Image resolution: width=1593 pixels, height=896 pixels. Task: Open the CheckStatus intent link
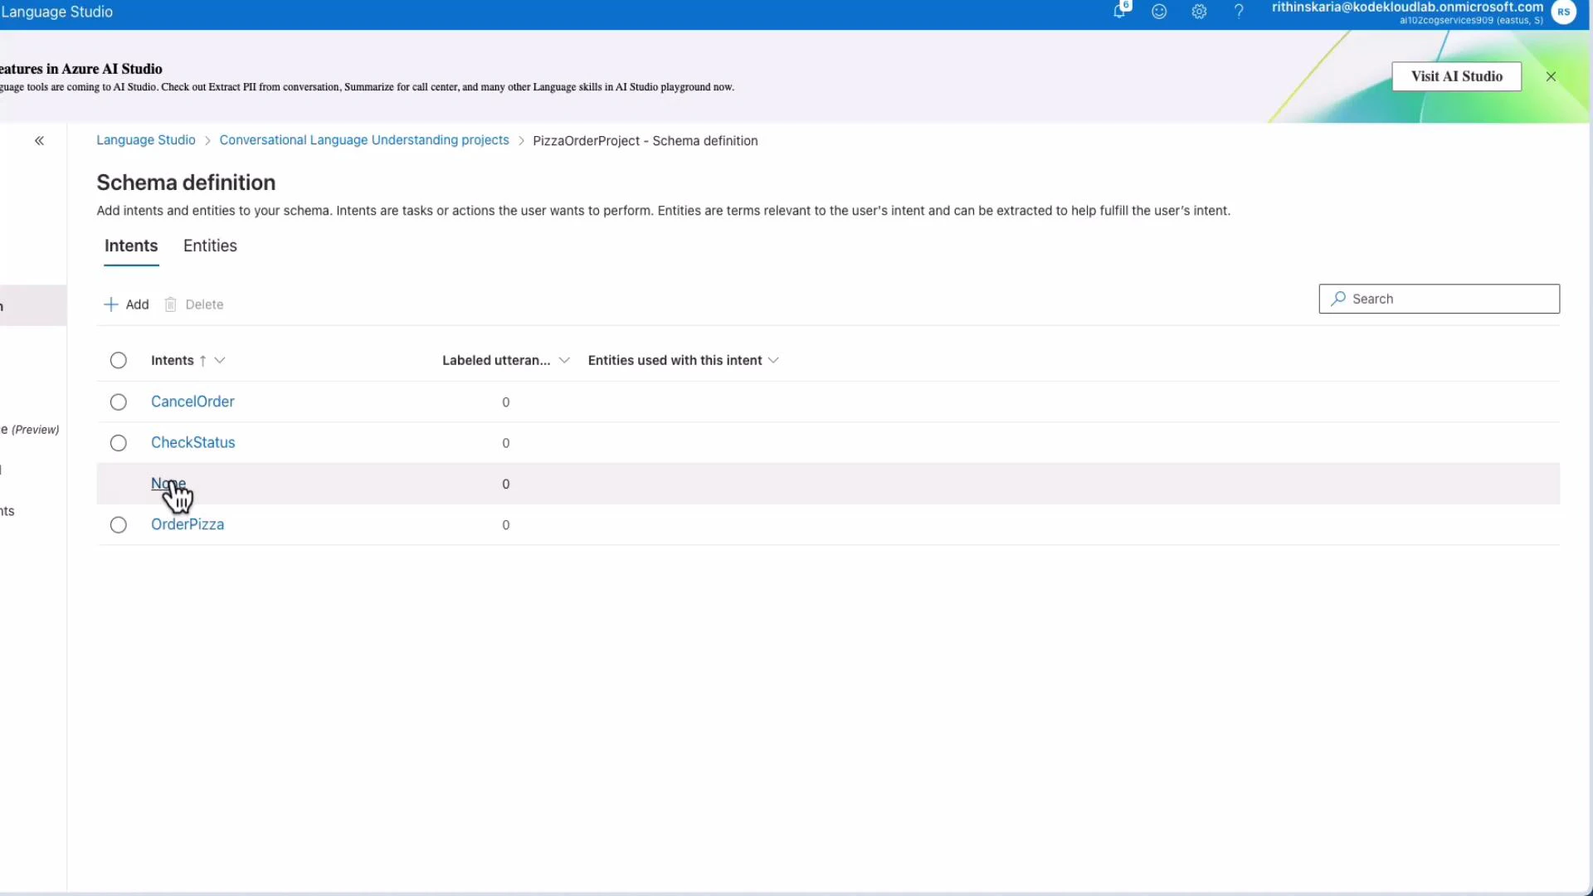[192, 442]
